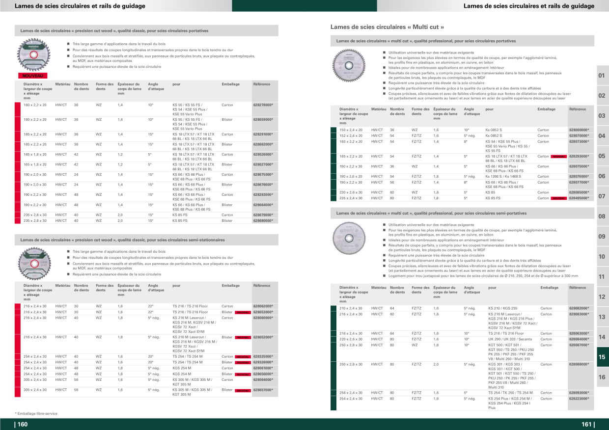Open chapter tab 06
Screen dimensions: 609x430
(602, 176)
